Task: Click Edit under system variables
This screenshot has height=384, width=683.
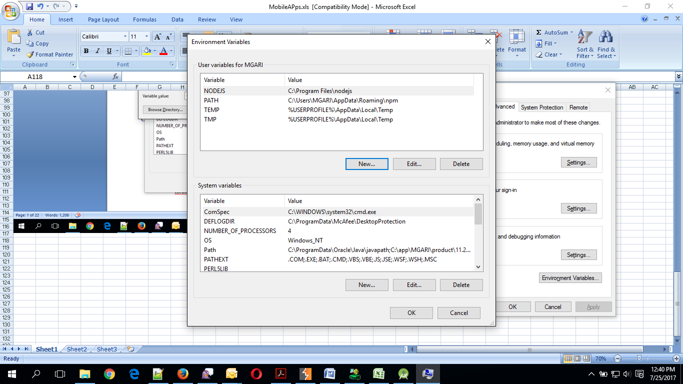Action: tap(414, 285)
